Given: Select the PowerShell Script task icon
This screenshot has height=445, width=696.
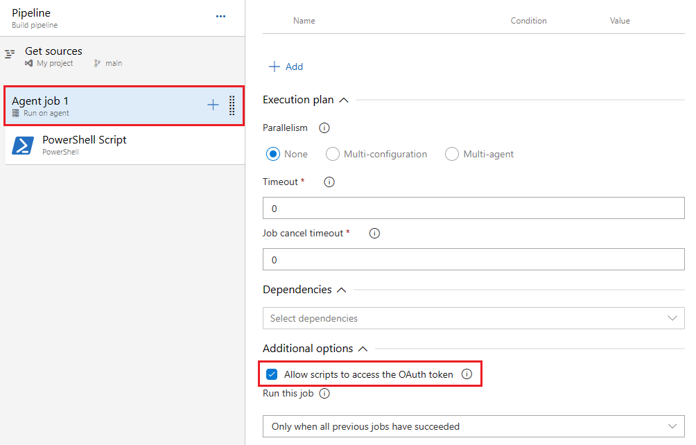Looking at the screenshot, I should 21,145.
